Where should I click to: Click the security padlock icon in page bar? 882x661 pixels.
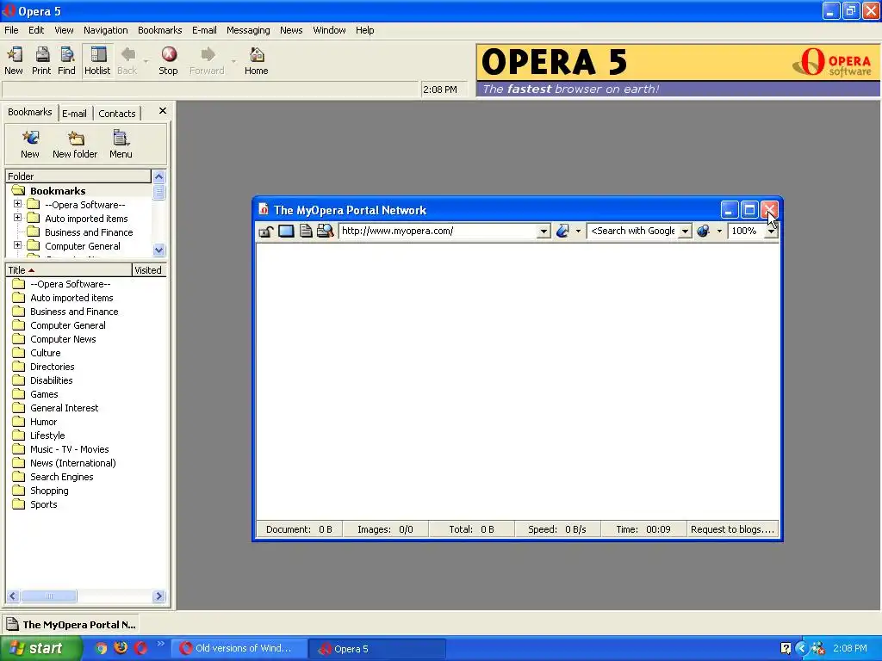(x=265, y=231)
